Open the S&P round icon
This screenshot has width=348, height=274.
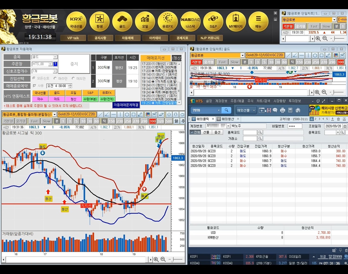tap(213, 22)
